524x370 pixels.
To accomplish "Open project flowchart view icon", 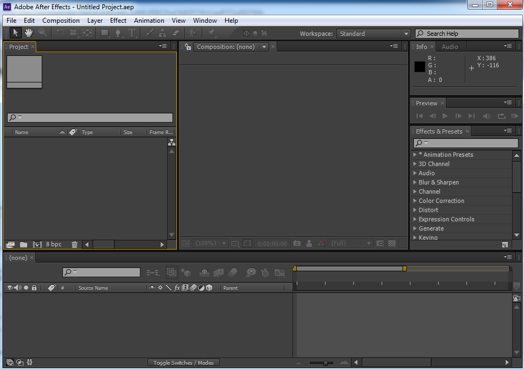I will pos(171,142).
